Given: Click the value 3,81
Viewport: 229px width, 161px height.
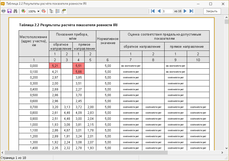Looking at the screenshot, I should (78, 124).
